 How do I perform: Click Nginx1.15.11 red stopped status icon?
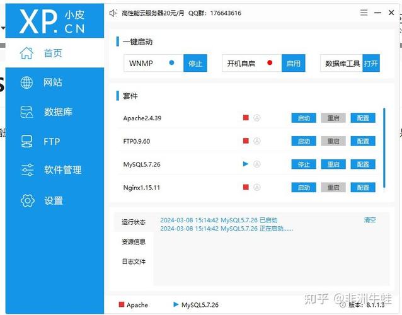246,187
